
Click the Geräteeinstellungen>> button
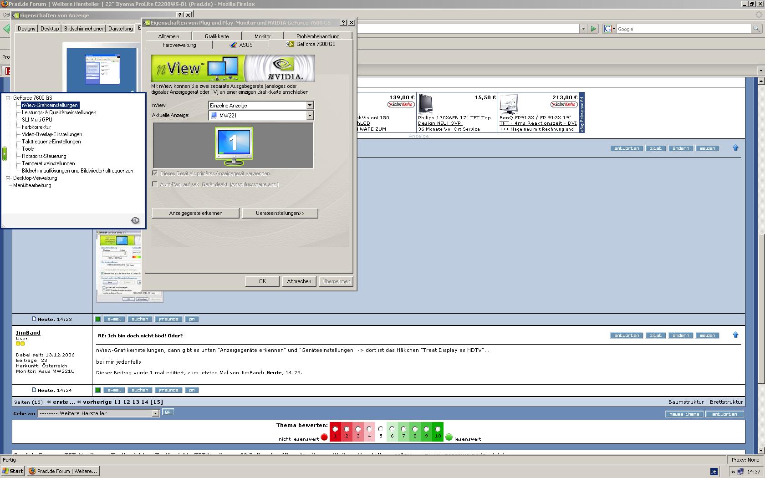point(280,213)
